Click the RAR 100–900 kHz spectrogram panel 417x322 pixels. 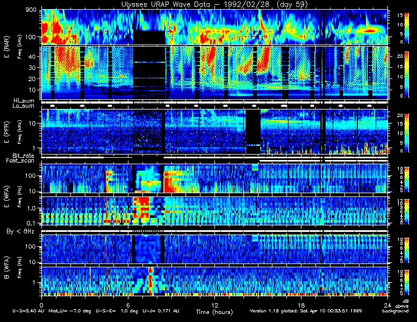click(x=214, y=27)
